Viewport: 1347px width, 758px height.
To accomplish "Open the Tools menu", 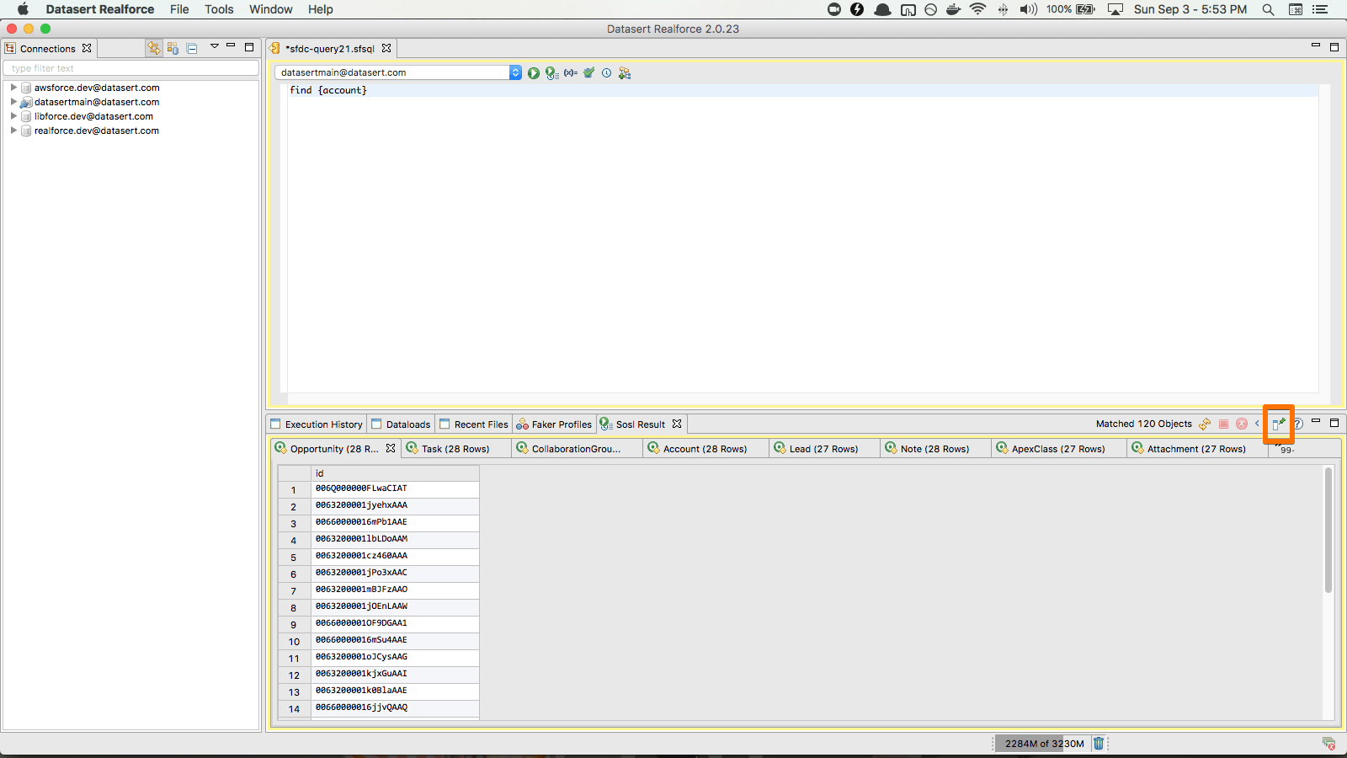I will click(219, 9).
